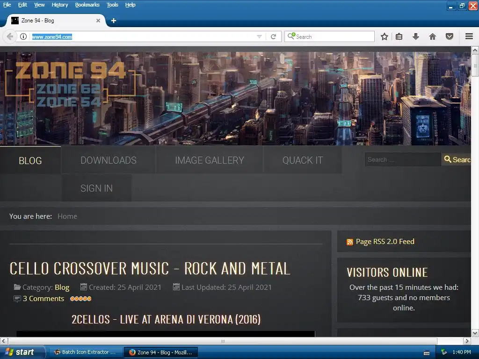Click the Zone 94 header logo
This screenshot has width=479, height=359.
(x=70, y=84)
